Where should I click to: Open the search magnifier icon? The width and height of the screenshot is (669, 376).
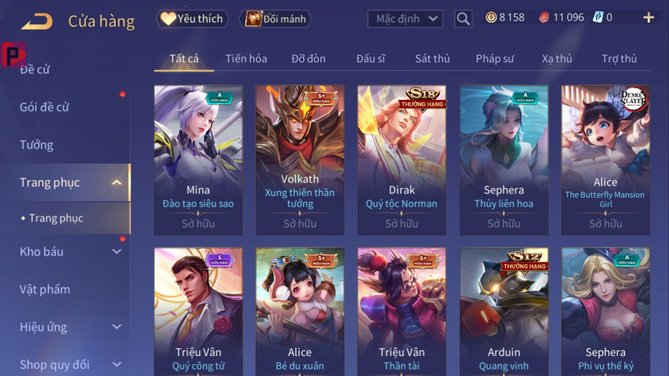click(x=463, y=19)
